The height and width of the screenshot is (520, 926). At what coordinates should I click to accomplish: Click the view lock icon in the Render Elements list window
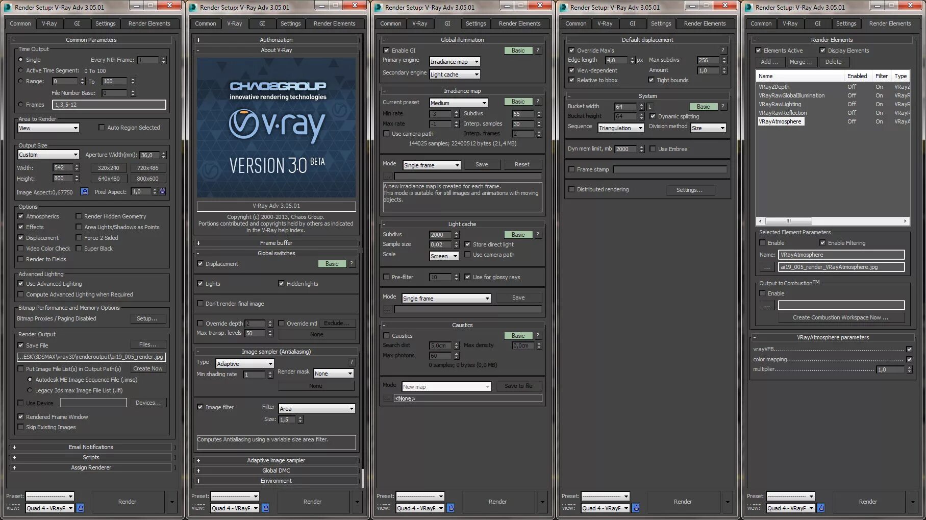coord(821,508)
